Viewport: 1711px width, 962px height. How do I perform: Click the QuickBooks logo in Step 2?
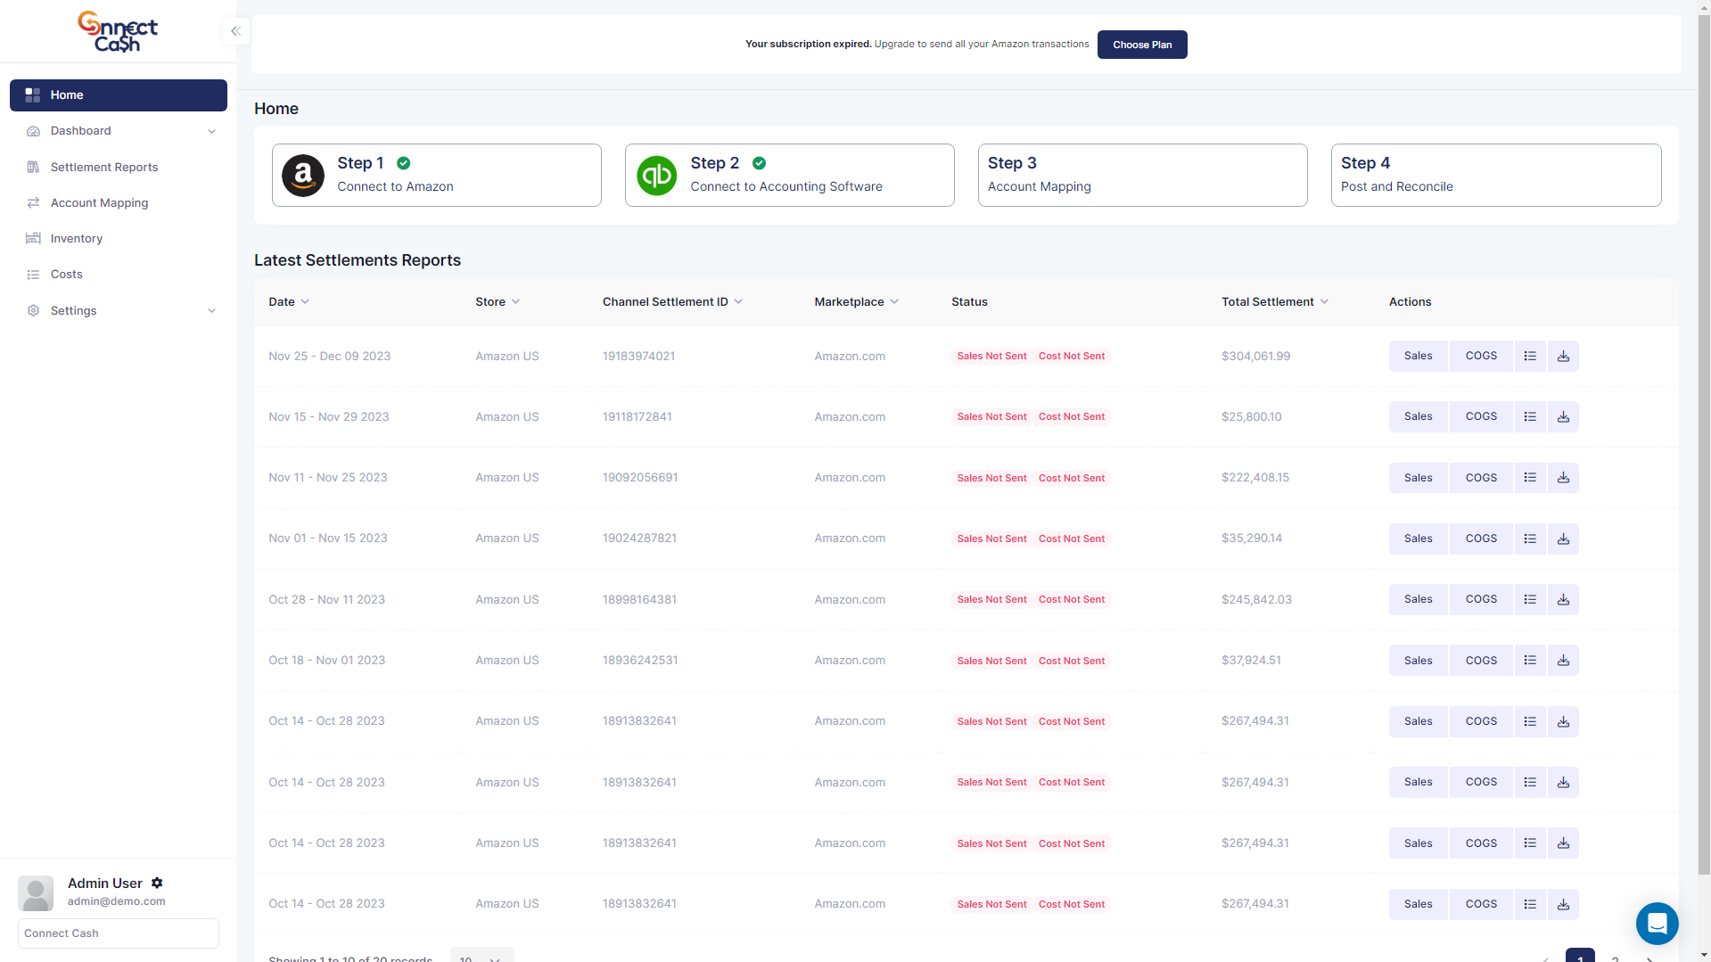(657, 175)
